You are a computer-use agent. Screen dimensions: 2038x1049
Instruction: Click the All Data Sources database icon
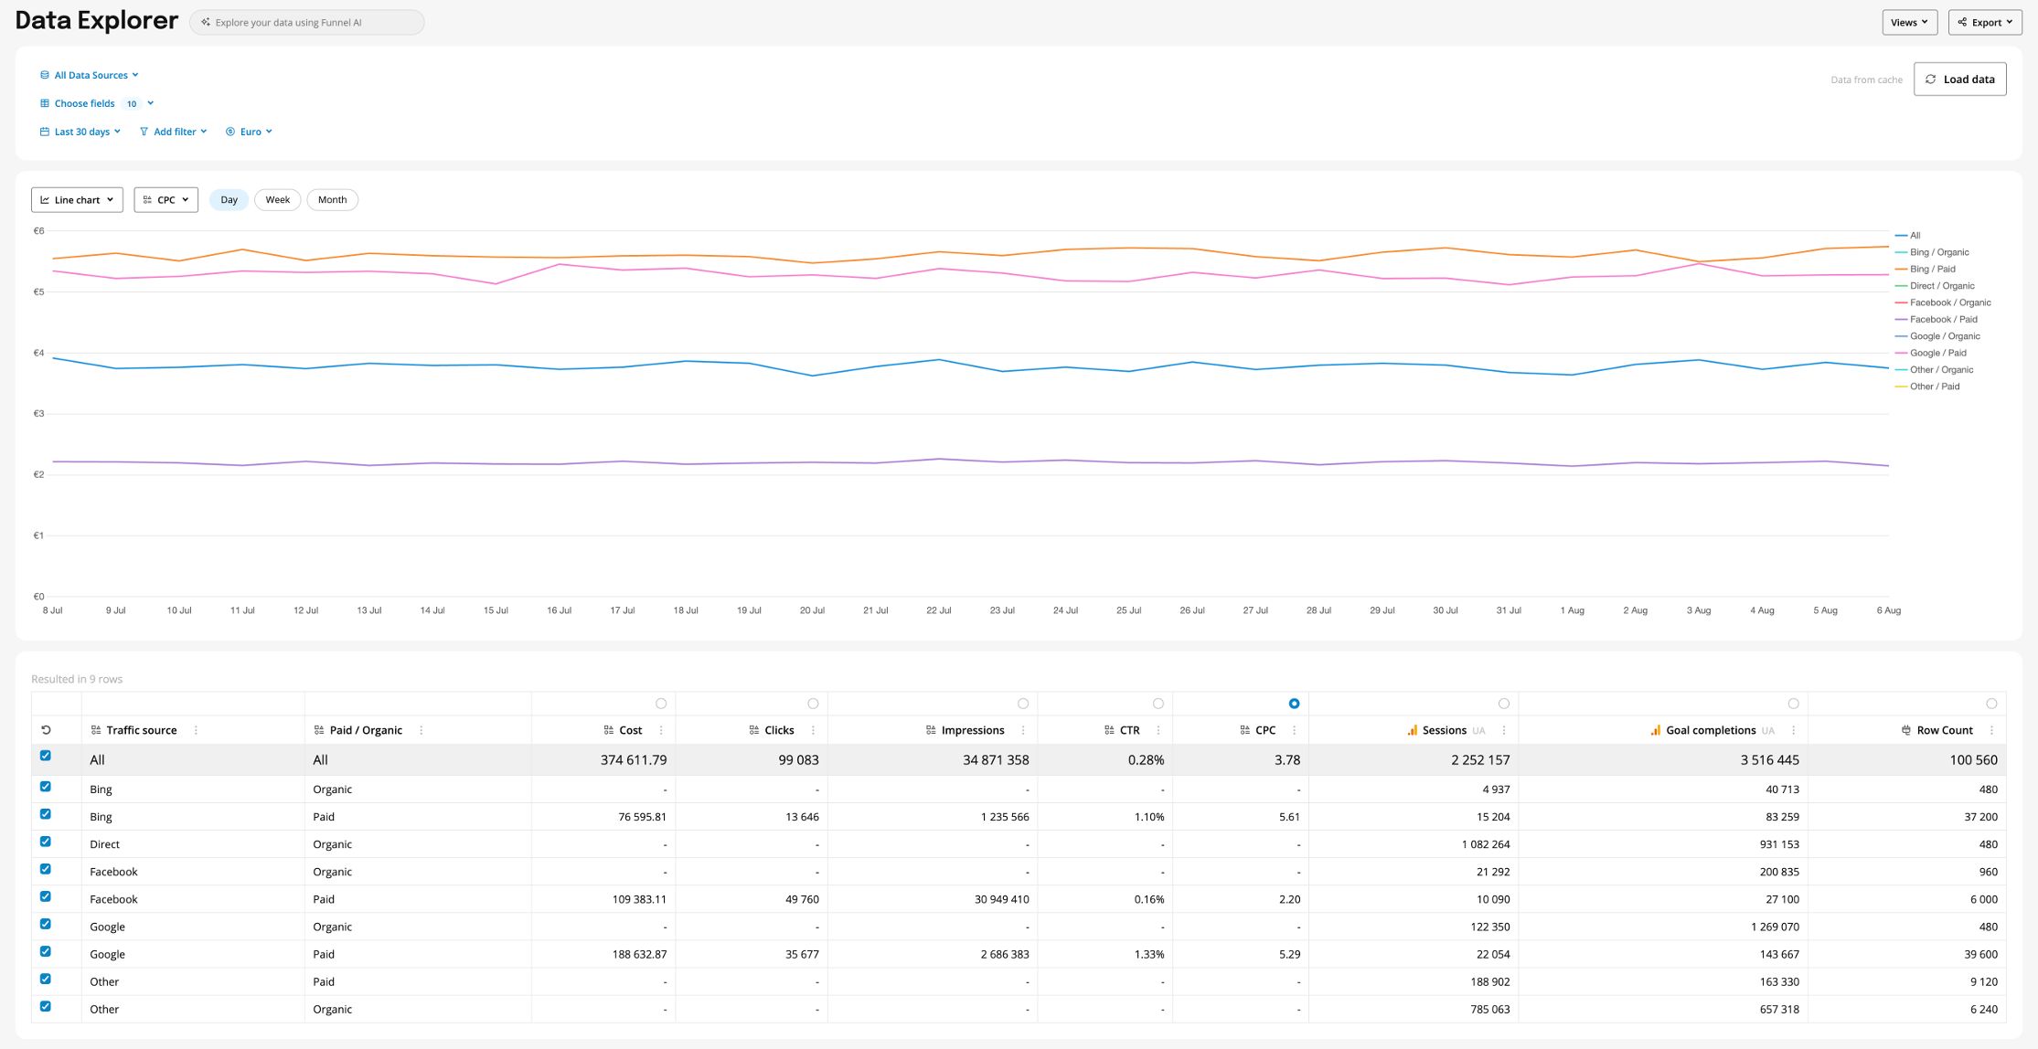pyautogui.click(x=44, y=75)
